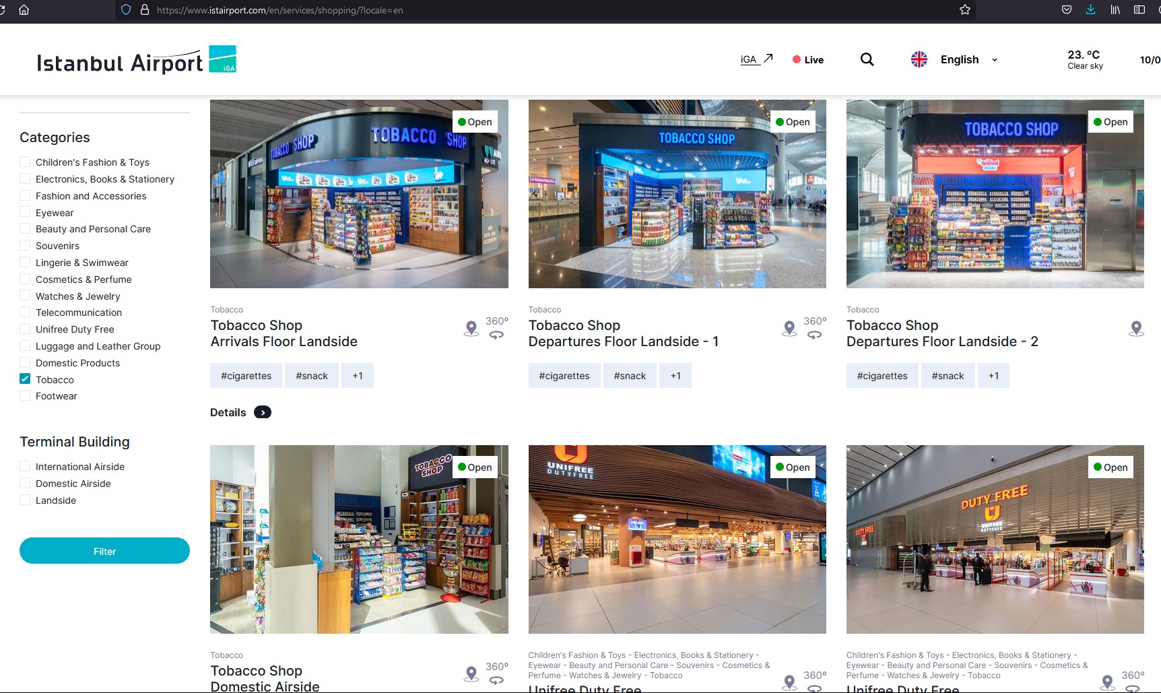Check Lingerie & Swimwear category
The width and height of the screenshot is (1161, 693).
(x=25, y=262)
